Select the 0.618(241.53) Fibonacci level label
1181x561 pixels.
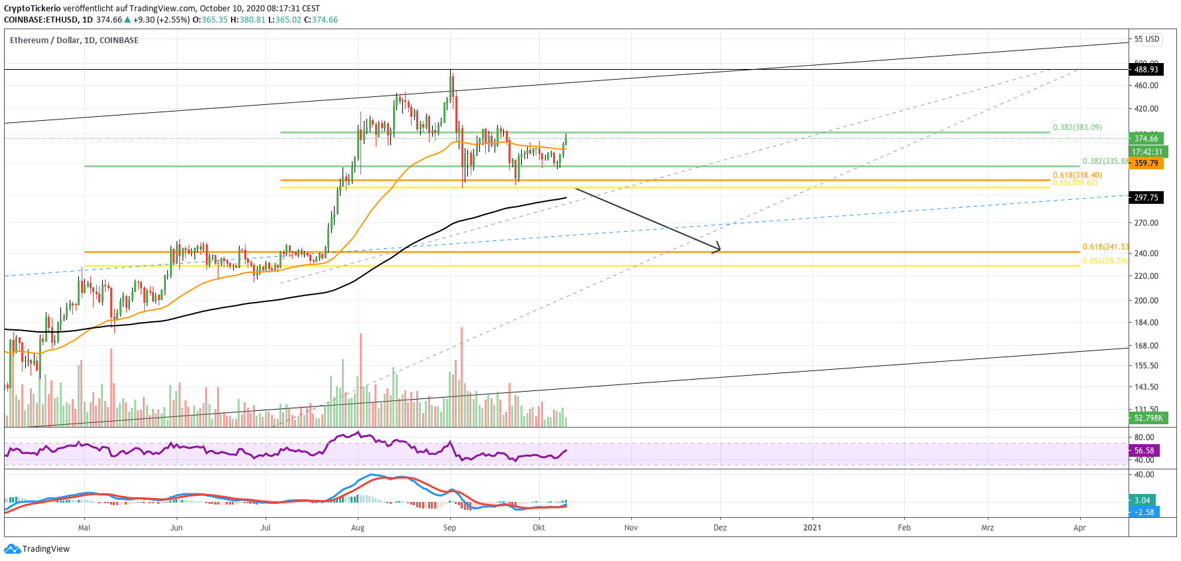click(1105, 247)
